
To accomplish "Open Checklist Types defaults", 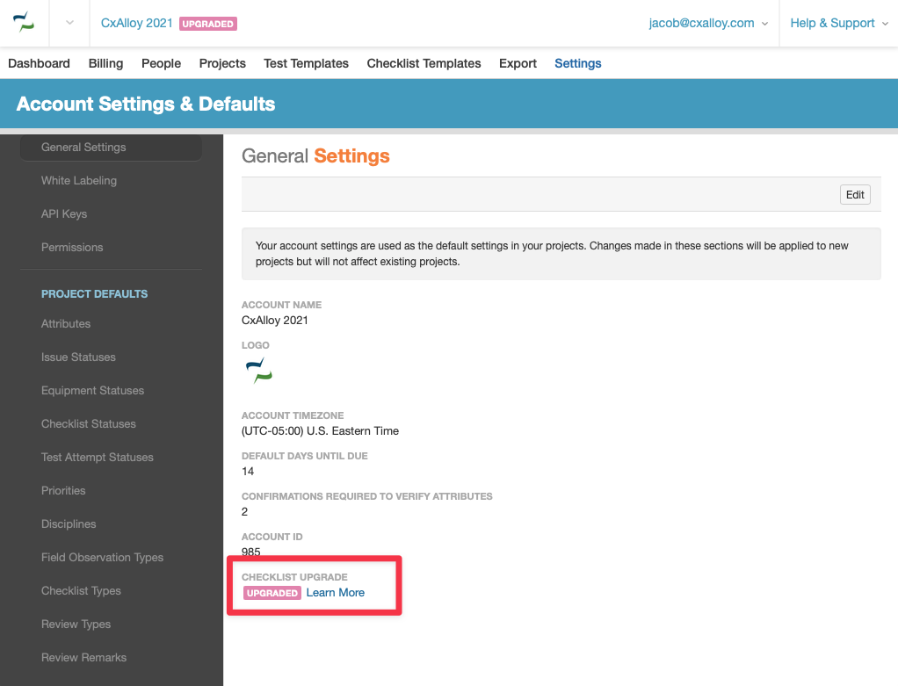I will pyautogui.click(x=82, y=590).
